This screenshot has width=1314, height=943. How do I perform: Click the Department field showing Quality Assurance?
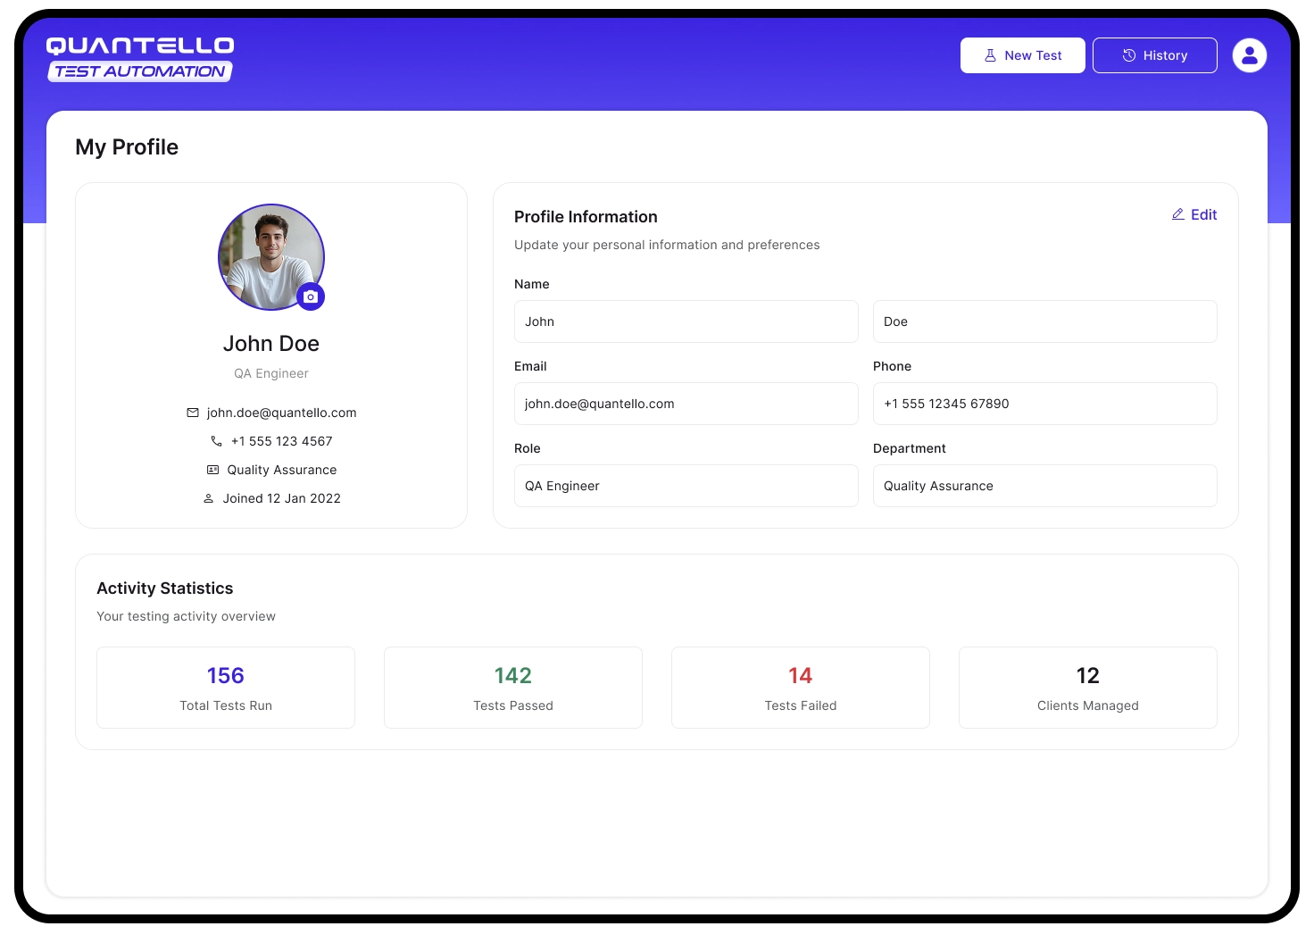click(x=1045, y=486)
